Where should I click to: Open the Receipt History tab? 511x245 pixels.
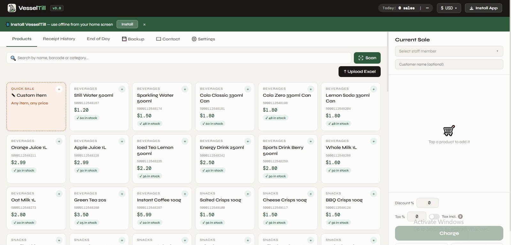coord(59,39)
